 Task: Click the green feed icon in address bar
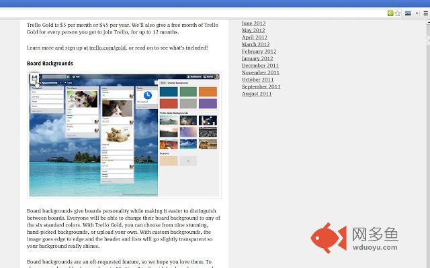pos(390,13)
